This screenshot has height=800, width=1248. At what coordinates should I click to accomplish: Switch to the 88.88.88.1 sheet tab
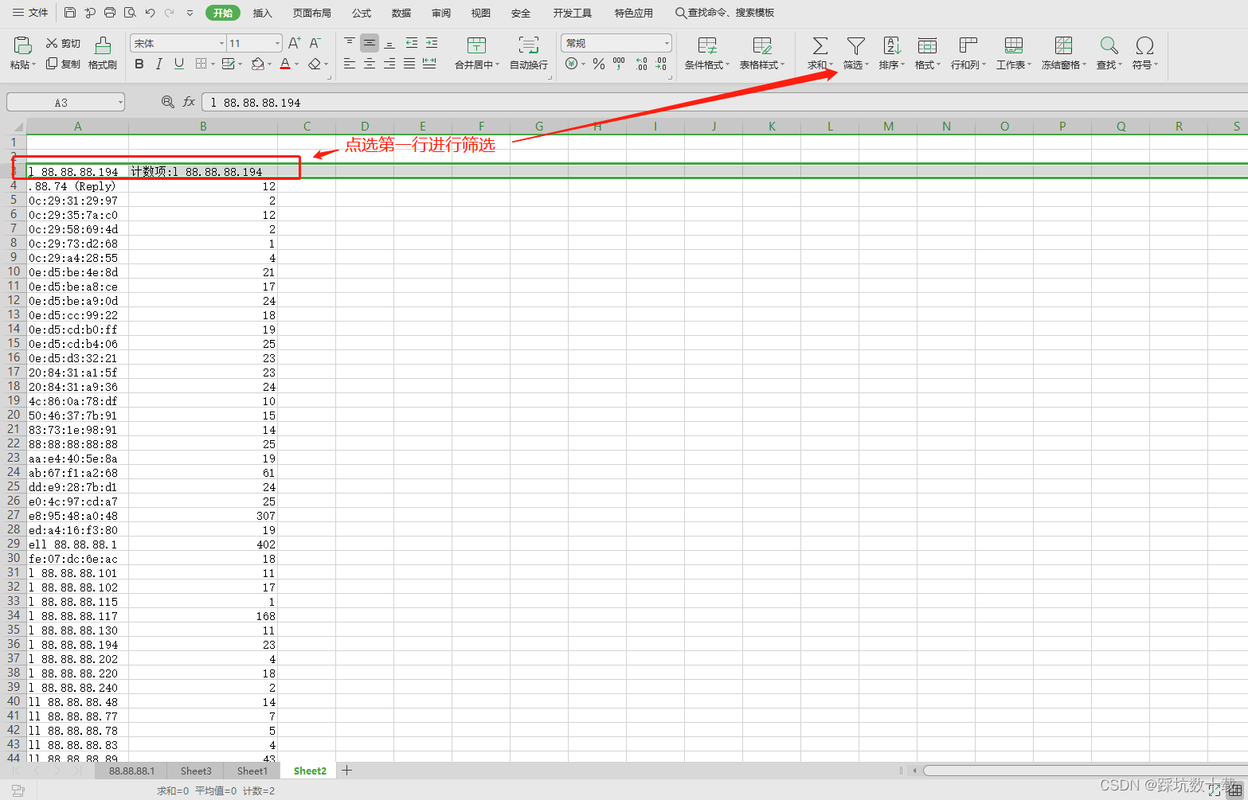coord(132,771)
